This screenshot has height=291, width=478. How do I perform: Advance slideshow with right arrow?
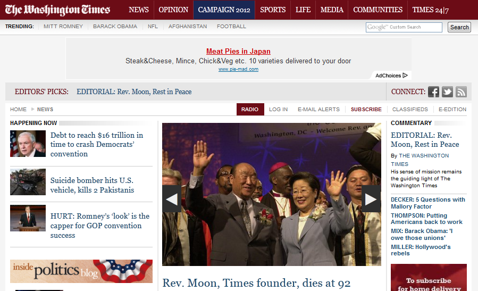pos(371,199)
